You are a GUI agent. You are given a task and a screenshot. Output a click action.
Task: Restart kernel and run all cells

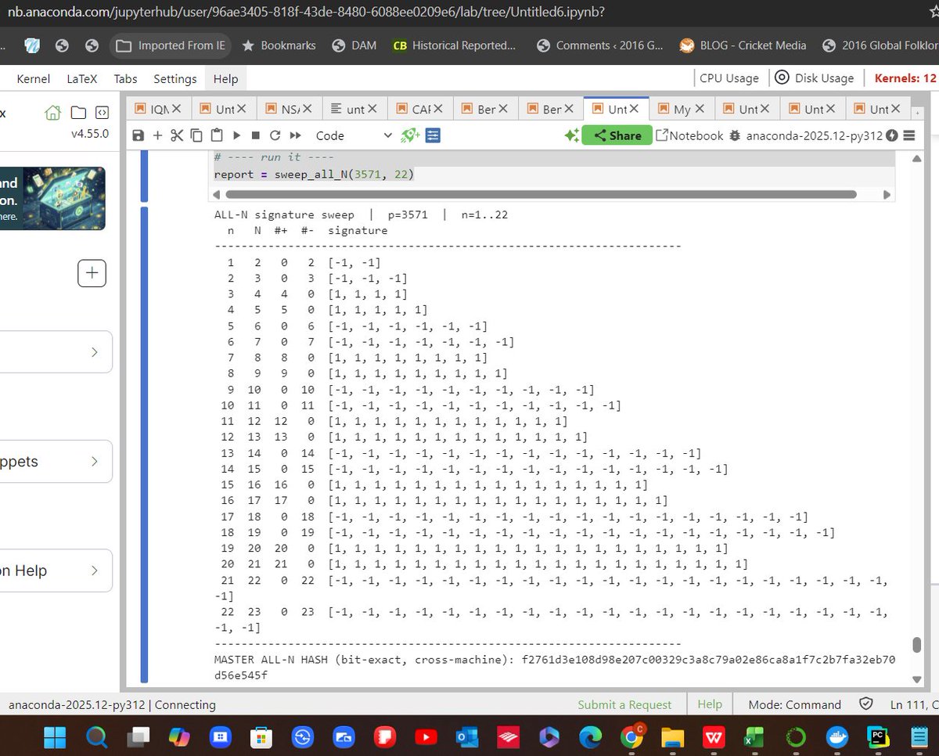tap(296, 135)
